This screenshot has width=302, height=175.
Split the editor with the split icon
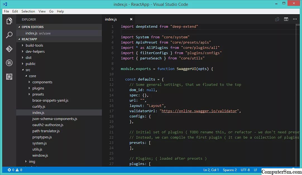(286, 19)
